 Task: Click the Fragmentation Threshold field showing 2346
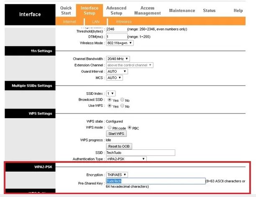click(x=117, y=29)
